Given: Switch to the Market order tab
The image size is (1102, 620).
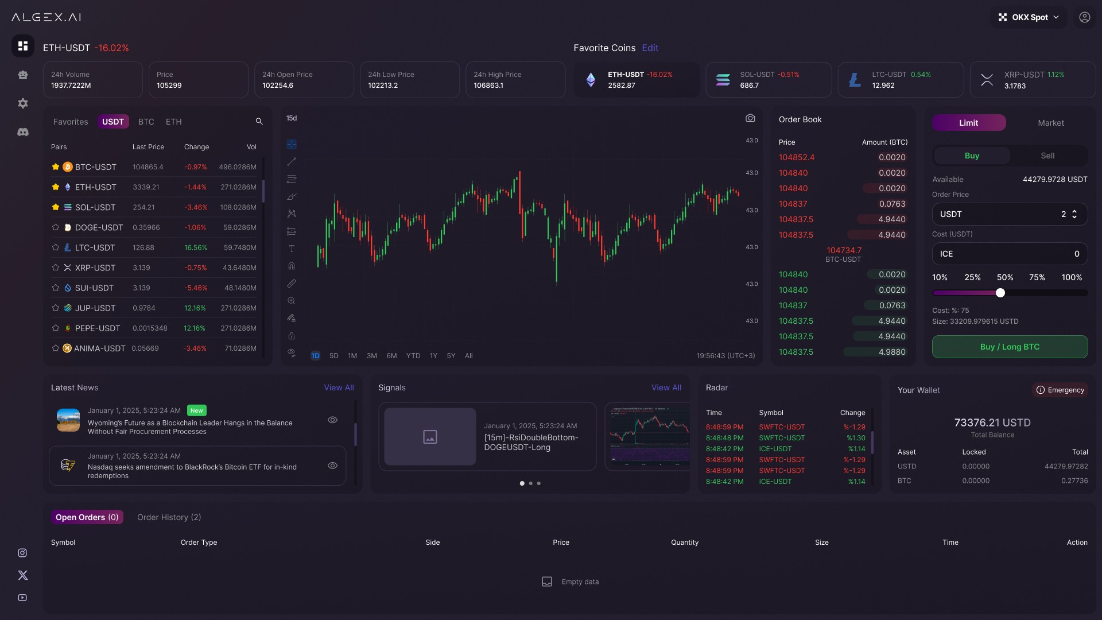Looking at the screenshot, I should (x=1050, y=123).
